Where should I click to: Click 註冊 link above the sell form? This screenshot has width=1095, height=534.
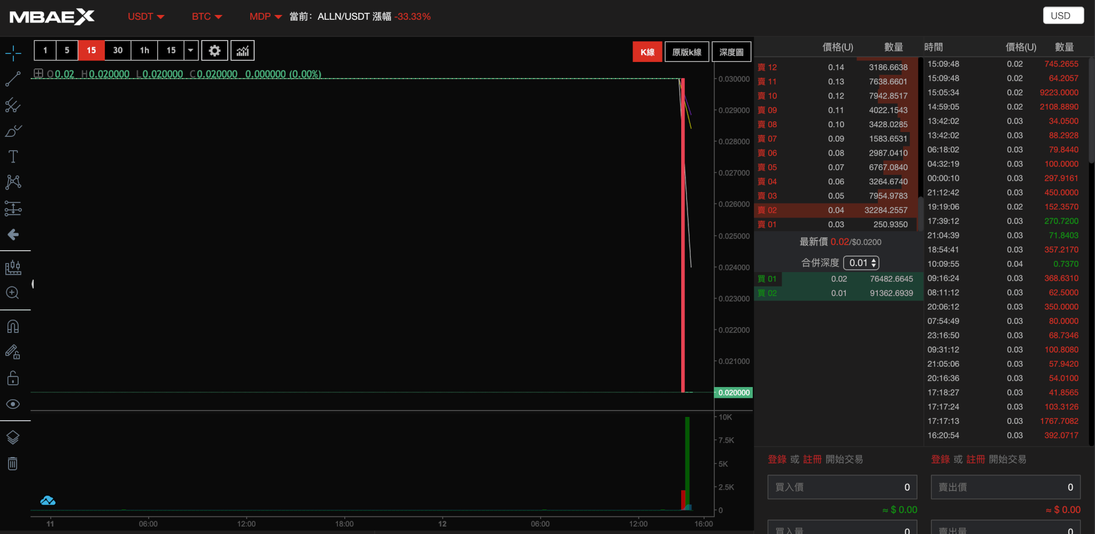tap(976, 459)
